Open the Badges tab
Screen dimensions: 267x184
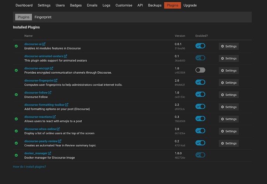pos(76,5)
